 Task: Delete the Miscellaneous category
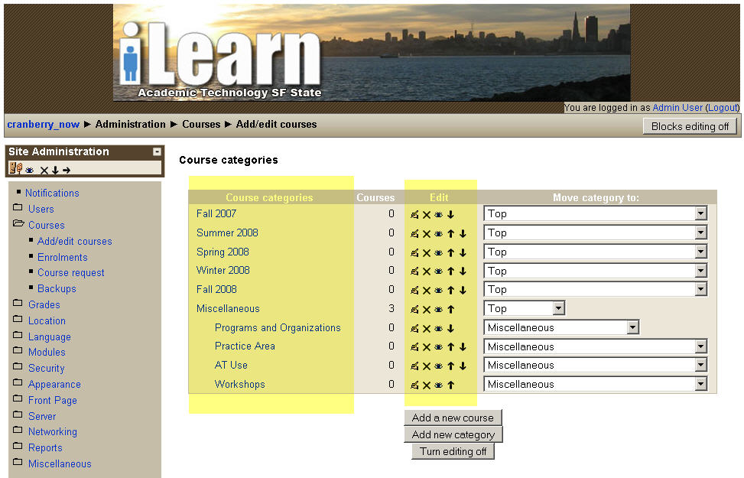tap(427, 310)
